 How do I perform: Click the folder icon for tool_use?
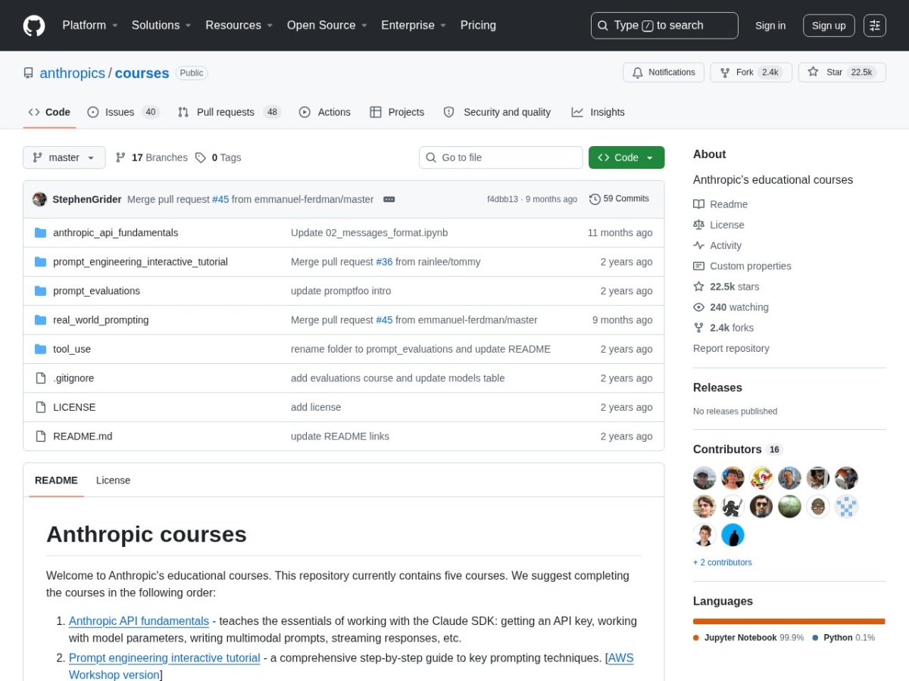click(40, 350)
